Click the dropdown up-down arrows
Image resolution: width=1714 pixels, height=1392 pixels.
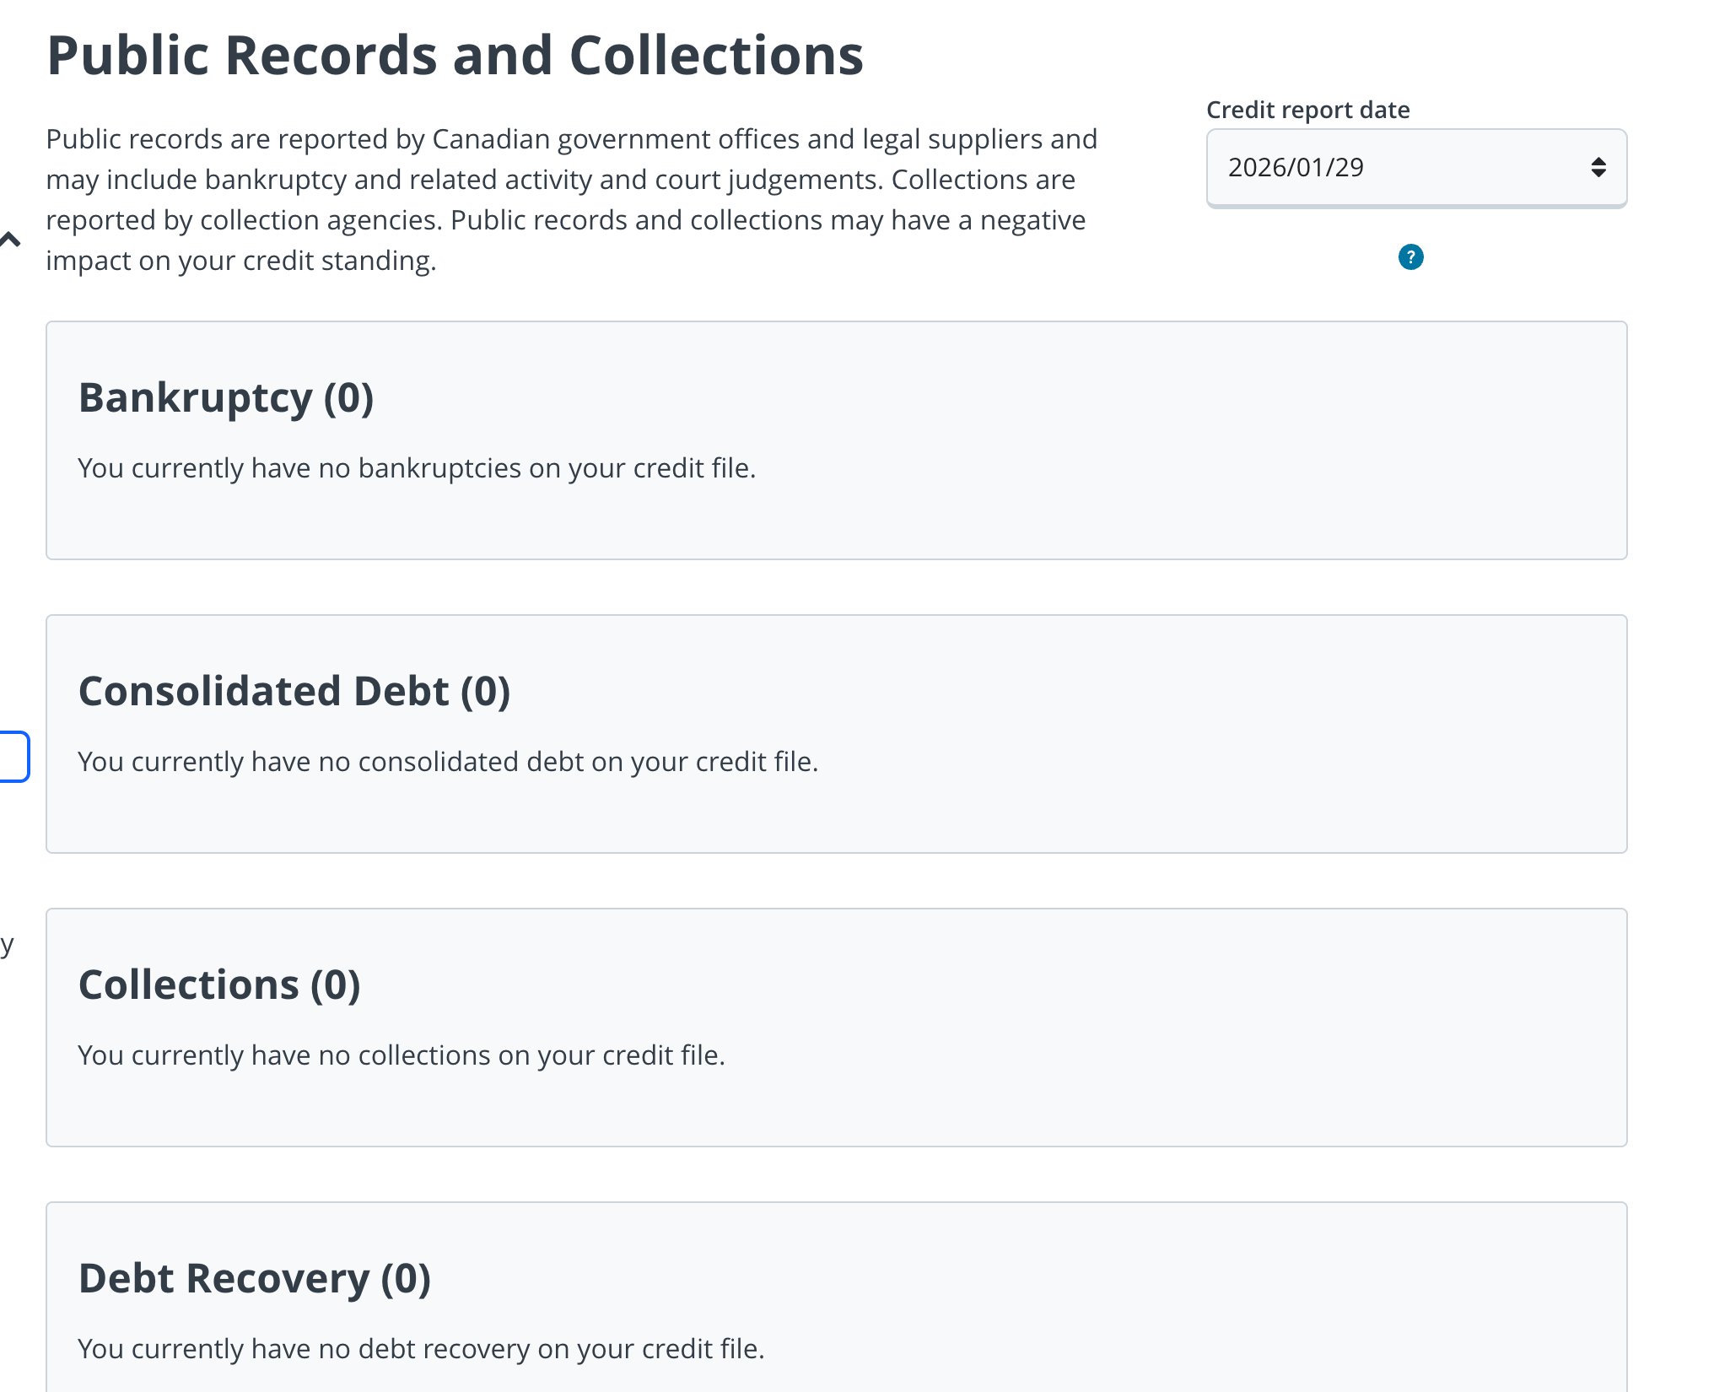coord(1598,168)
